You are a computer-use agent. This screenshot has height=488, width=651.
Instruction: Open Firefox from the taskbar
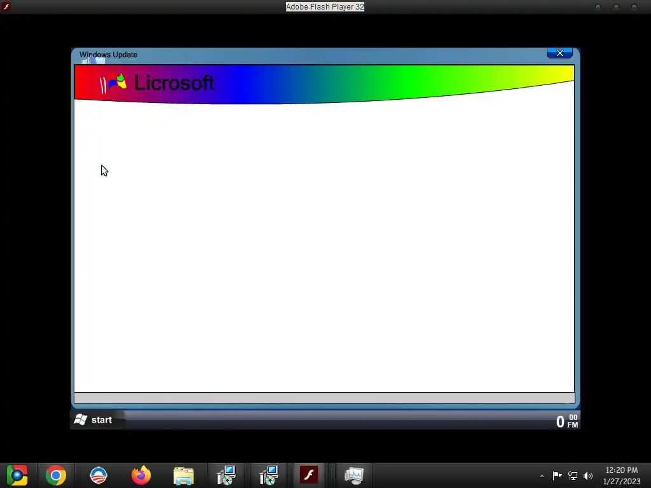[x=141, y=475]
